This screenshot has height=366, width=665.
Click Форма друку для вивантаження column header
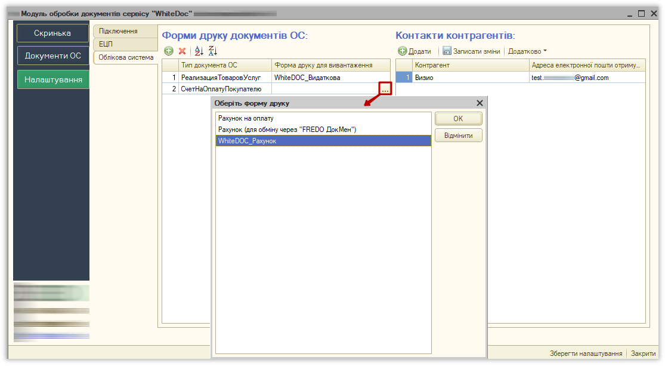pos(331,65)
